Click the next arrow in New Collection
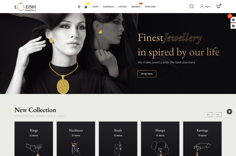The height and width of the screenshot is (156, 236). [218, 115]
